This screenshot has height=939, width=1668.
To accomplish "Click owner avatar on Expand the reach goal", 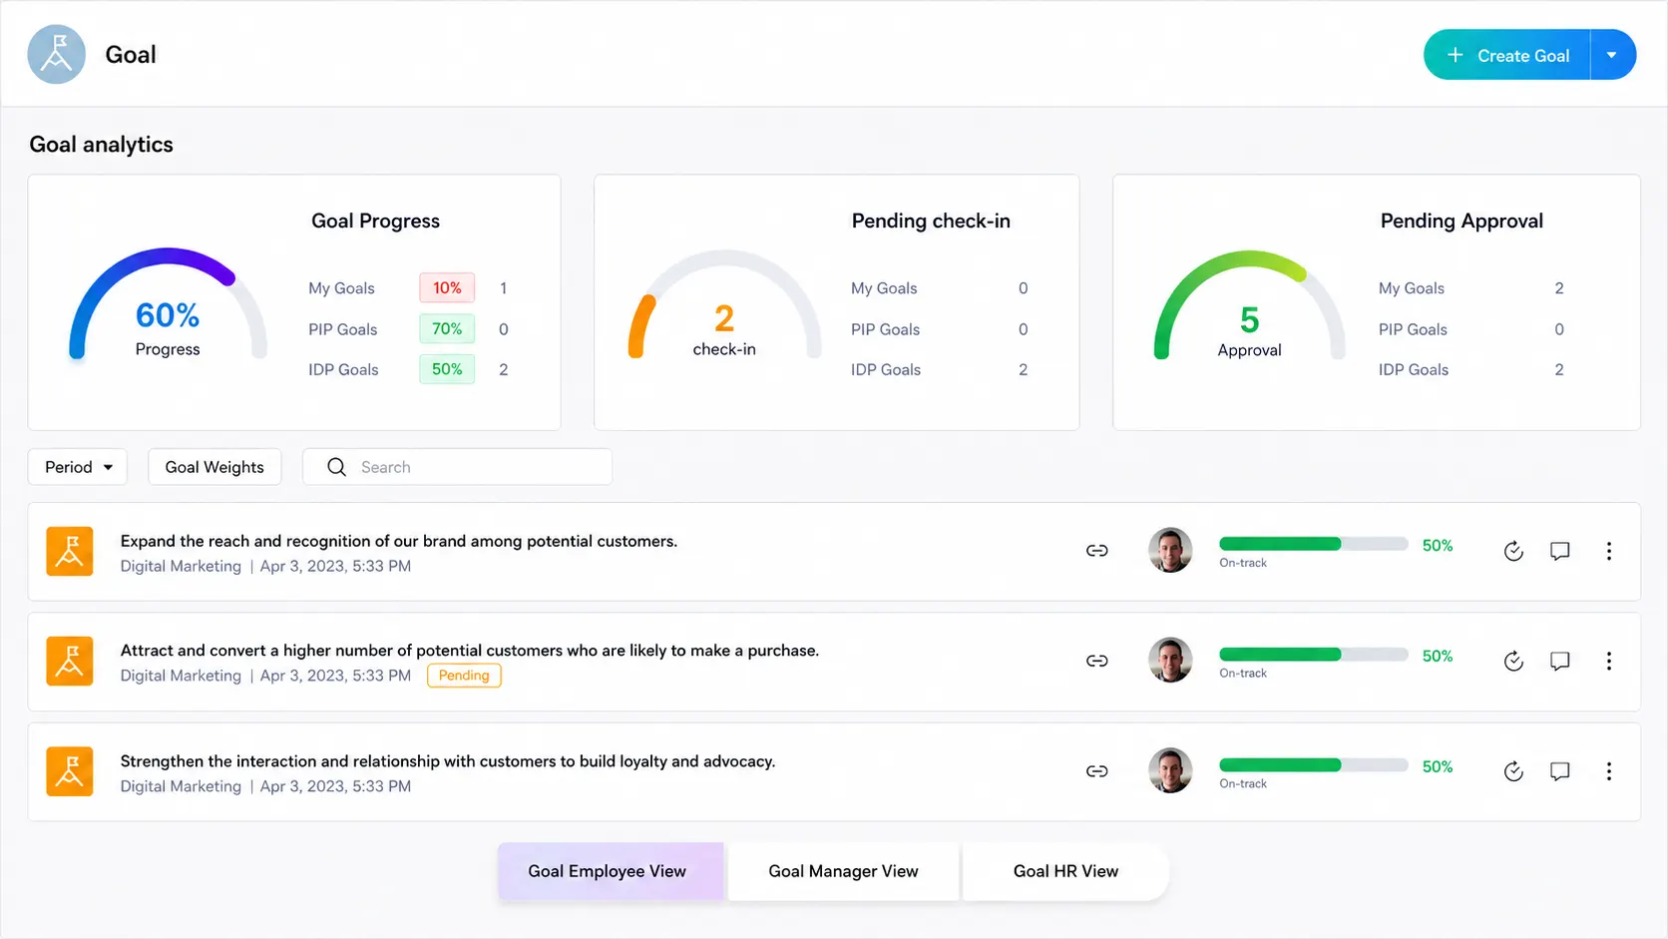I will [1170, 550].
